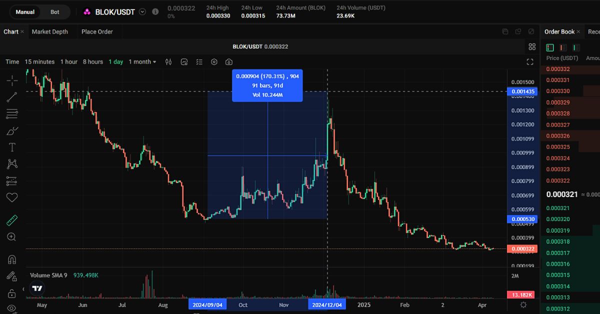Switch to Market Depth tab
The height and width of the screenshot is (314, 600).
click(x=50, y=31)
